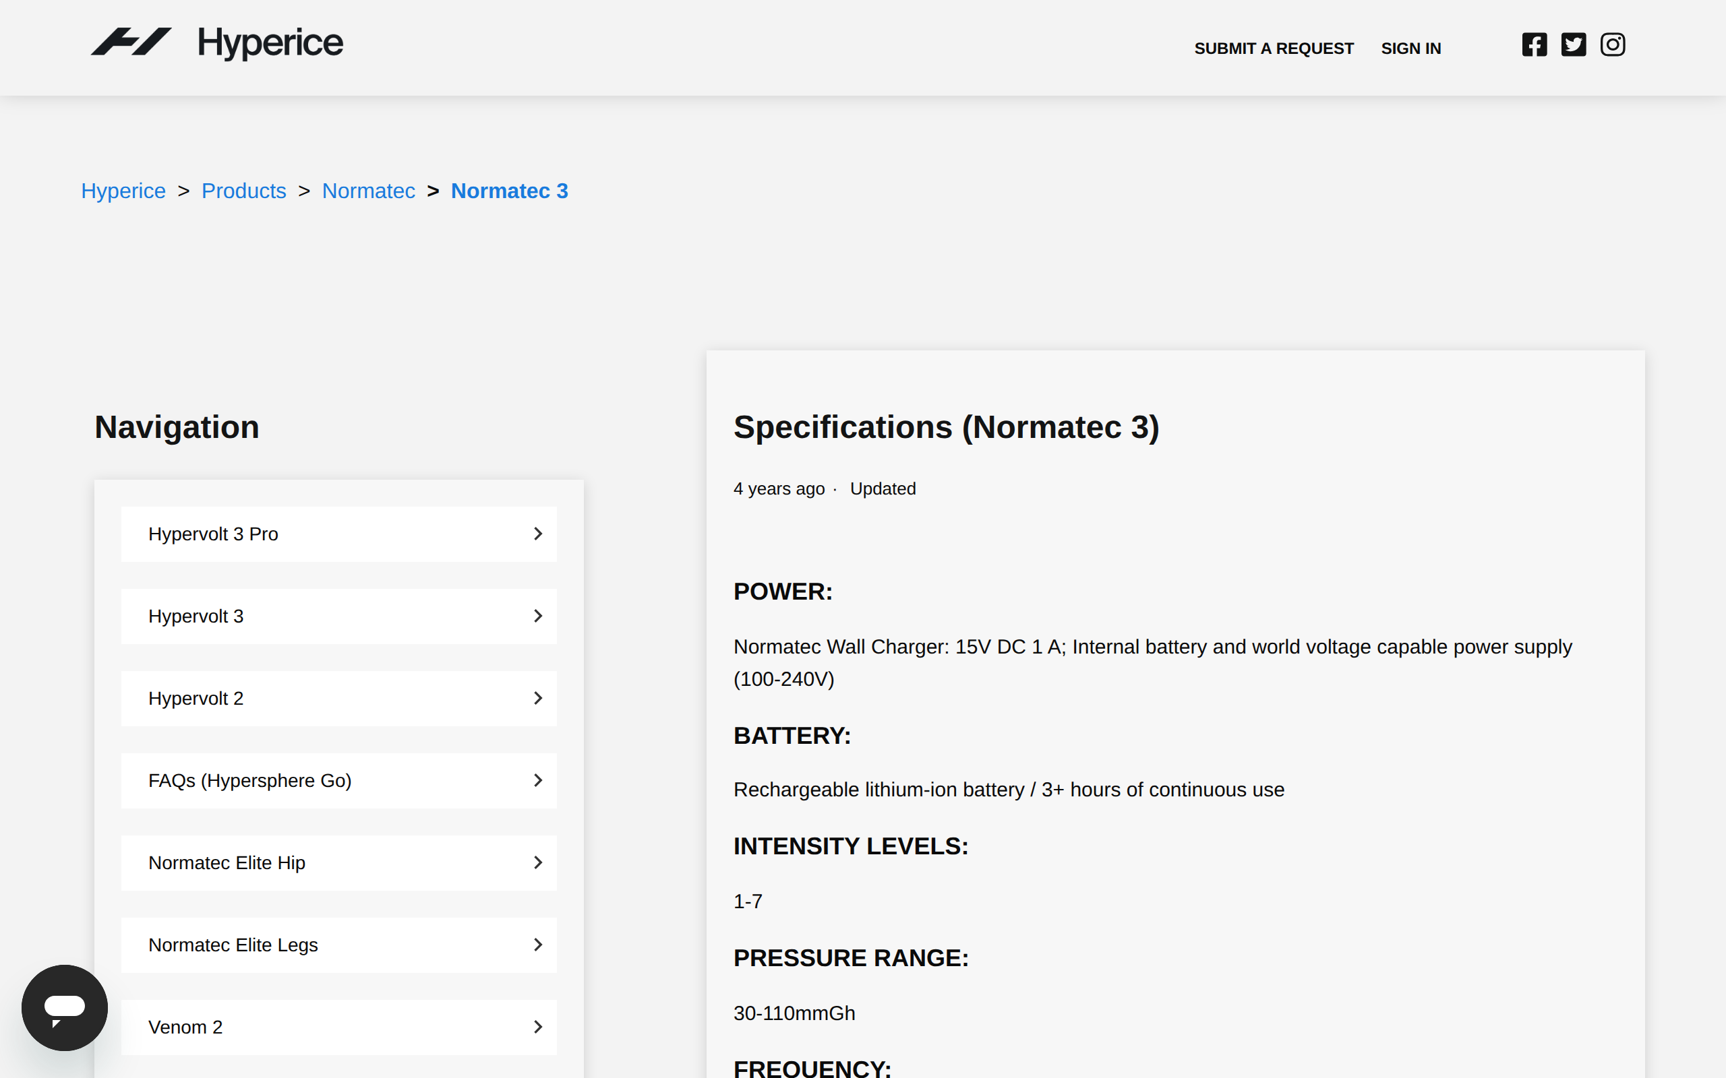The height and width of the screenshot is (1078, 1726).
Task: Expand chevron beside Normatec Elite Legs
Action: [x=539, y=945]
